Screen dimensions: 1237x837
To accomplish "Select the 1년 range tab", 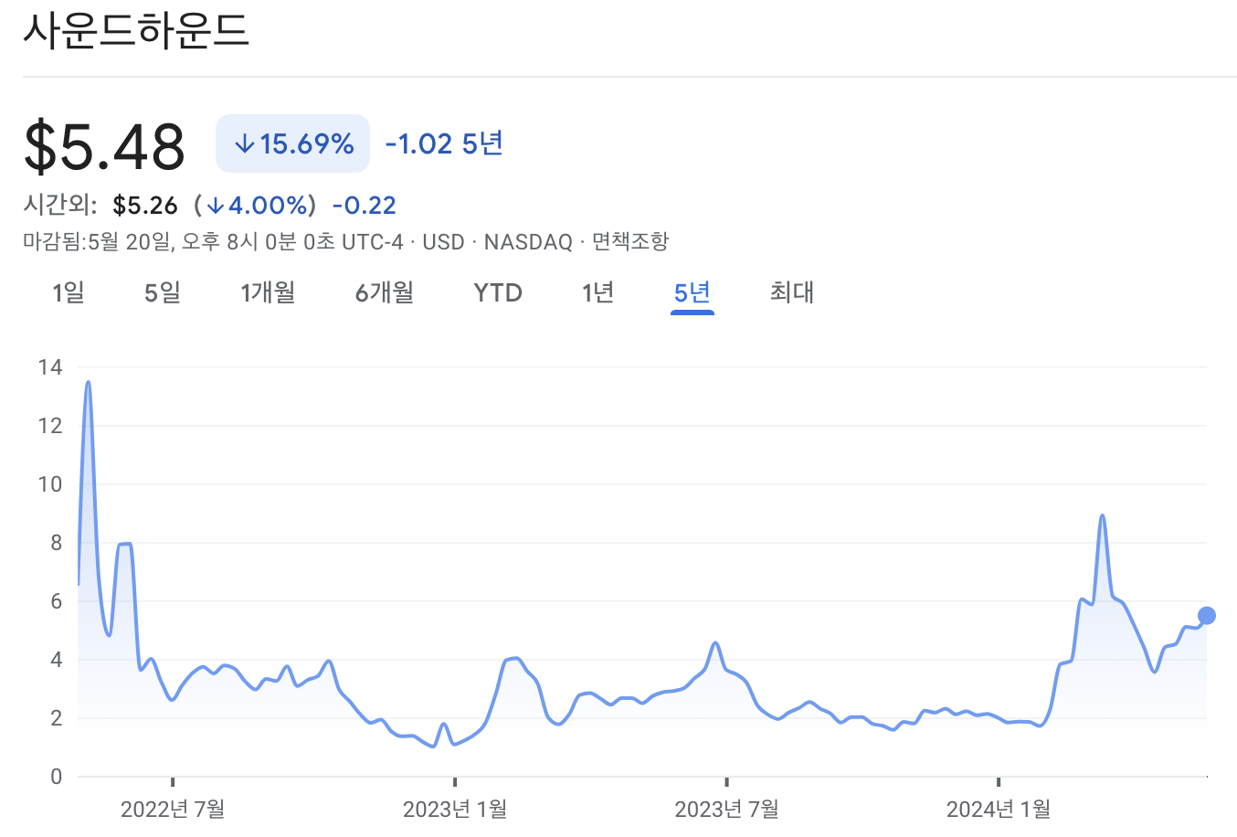I will (x=598, y=292).
